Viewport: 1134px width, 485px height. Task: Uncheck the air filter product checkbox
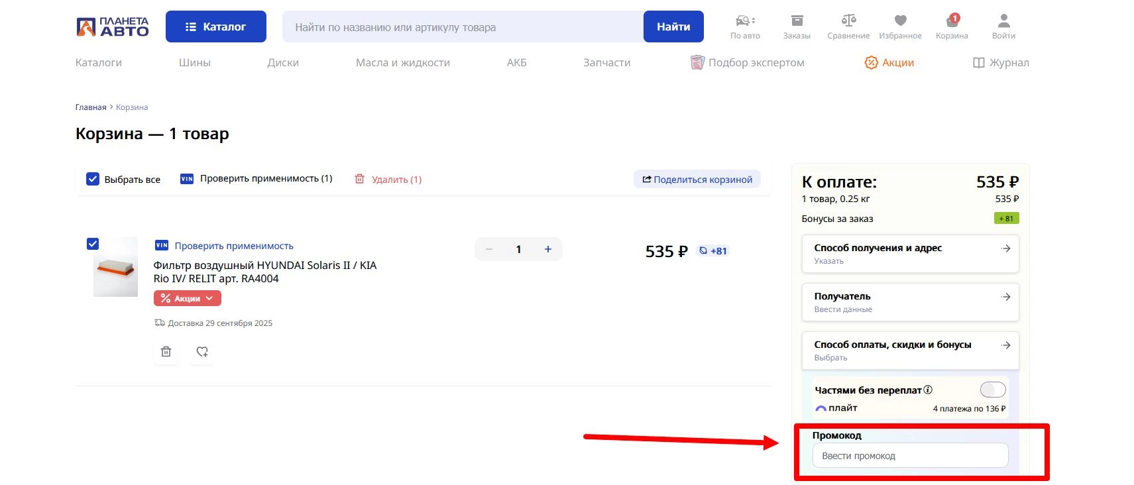point(93,244)
